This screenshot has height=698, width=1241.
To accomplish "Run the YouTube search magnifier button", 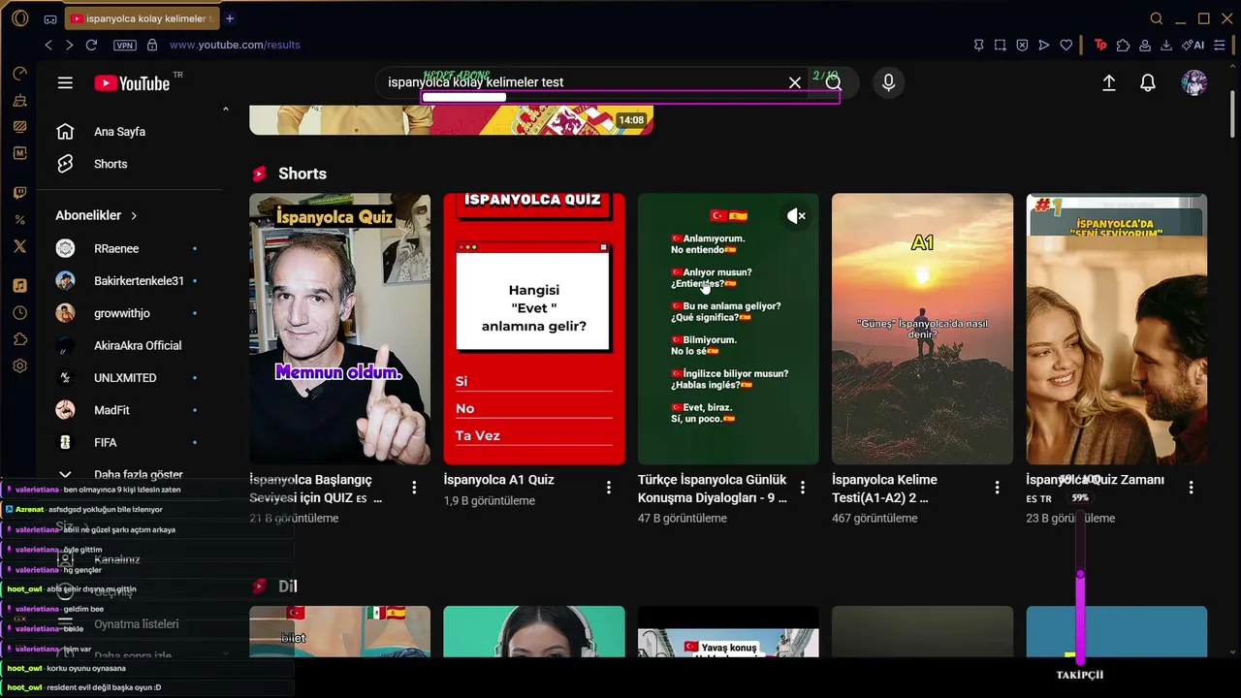I will click(x=834, y=83).
